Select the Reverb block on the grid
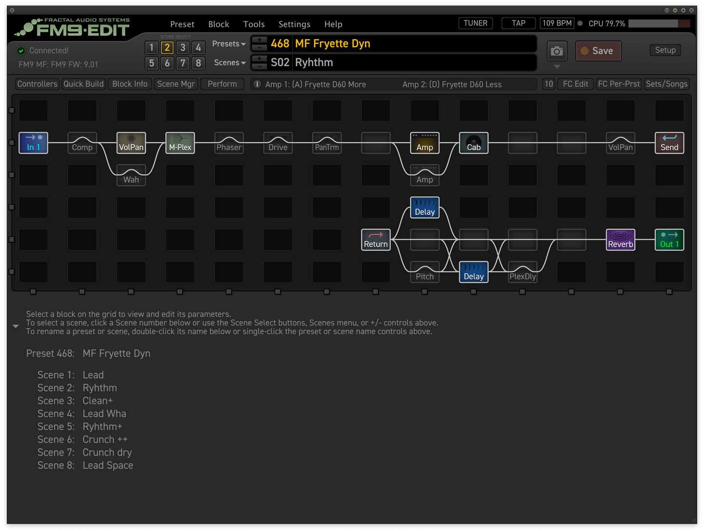 620,240
